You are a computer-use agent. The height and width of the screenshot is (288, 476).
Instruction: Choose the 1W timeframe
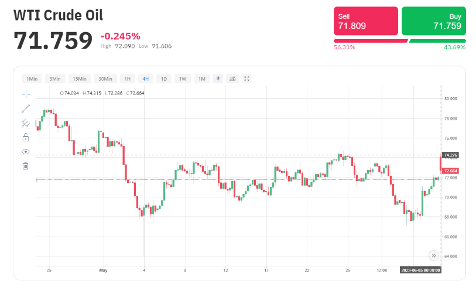pos(183,78)
